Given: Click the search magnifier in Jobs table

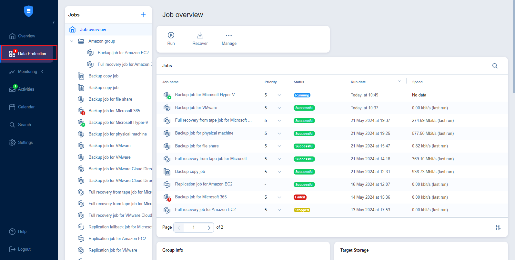Looking at the screenshot, I should click(495, 66).
